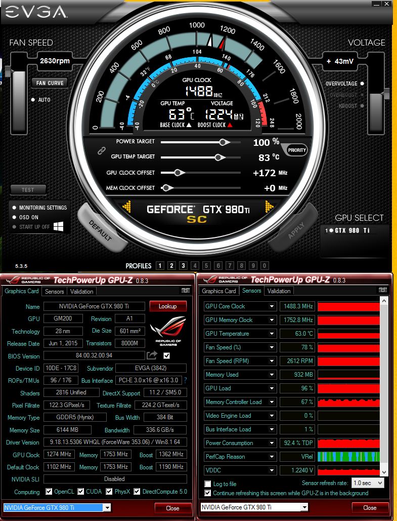Click the BIOS export share icon

tap(152, 355)
